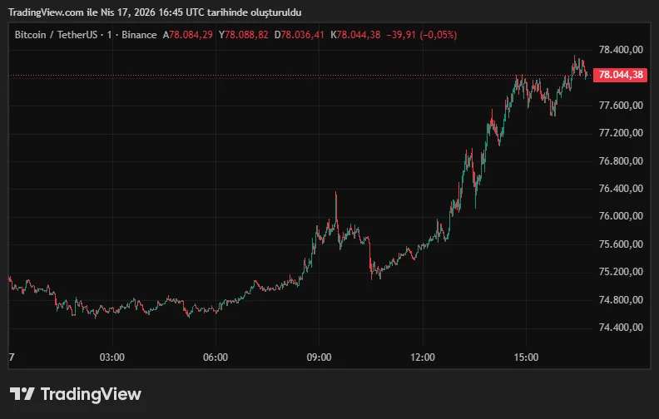Click the 09:00 time axis label
Image resolution: width=659 pixels, height=419 pixels.
click(x=320, y=357)
